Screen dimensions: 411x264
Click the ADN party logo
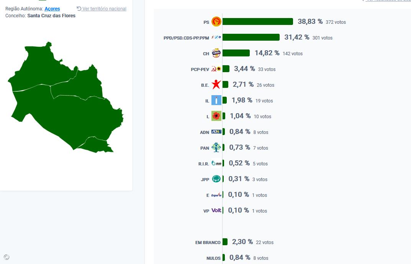coord(216,132)
